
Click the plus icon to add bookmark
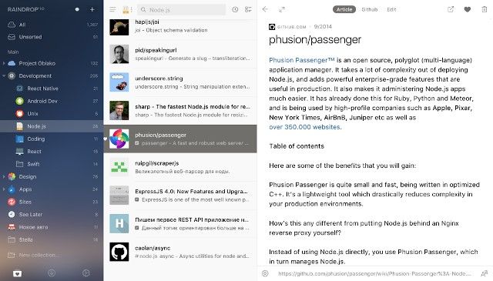tap(92, 9)
